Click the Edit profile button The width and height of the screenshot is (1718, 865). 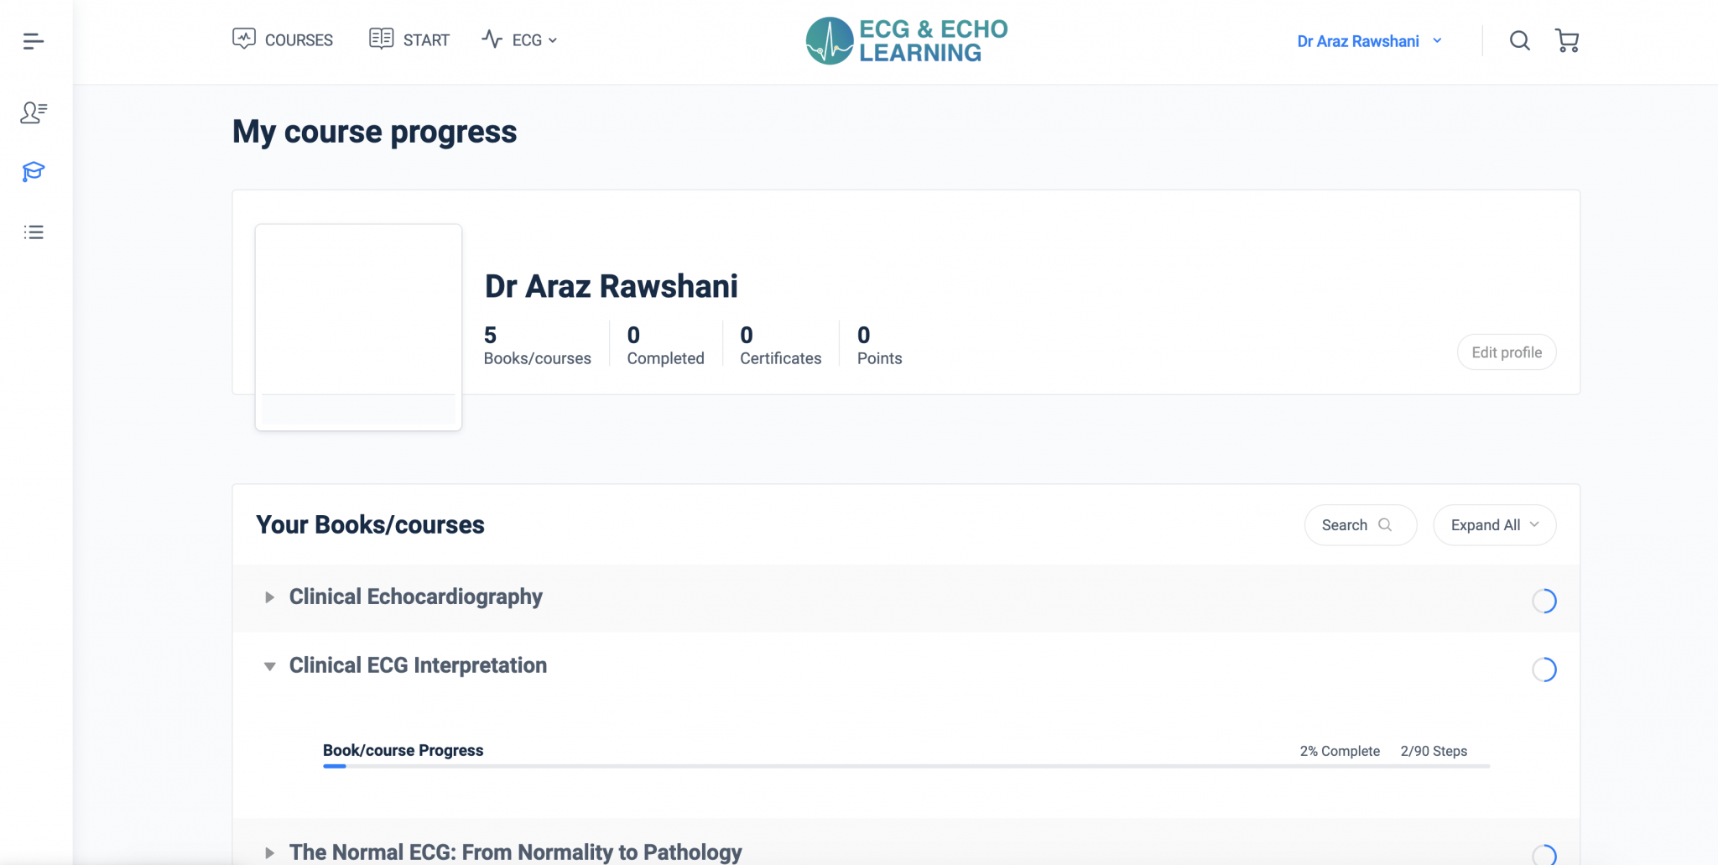1507,352
